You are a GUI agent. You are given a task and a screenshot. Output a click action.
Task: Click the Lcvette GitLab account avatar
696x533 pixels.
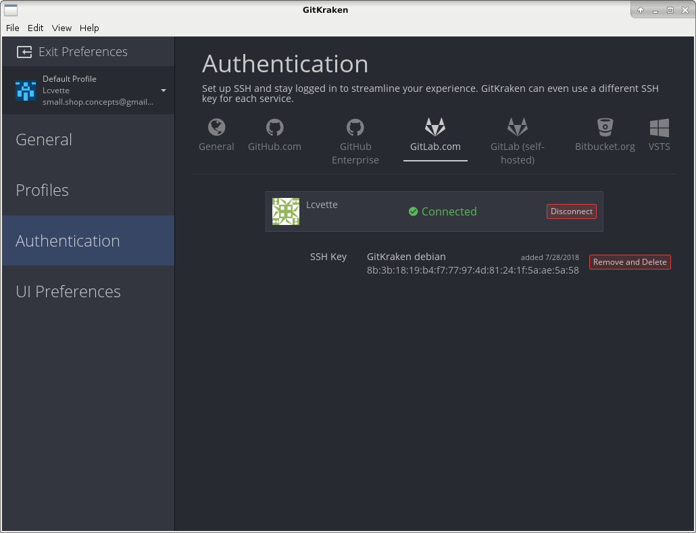coord(286,211)
